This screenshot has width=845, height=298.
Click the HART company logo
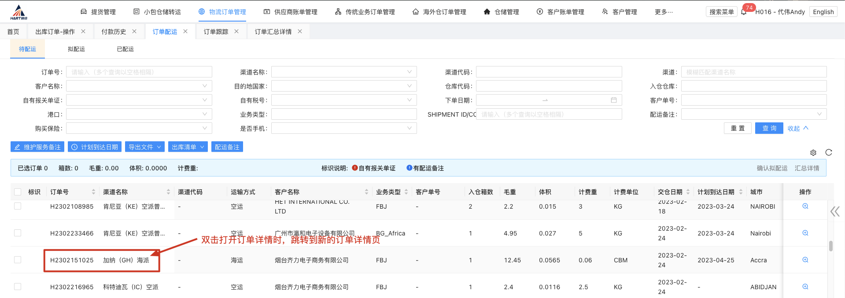click(x=18, y=12)
